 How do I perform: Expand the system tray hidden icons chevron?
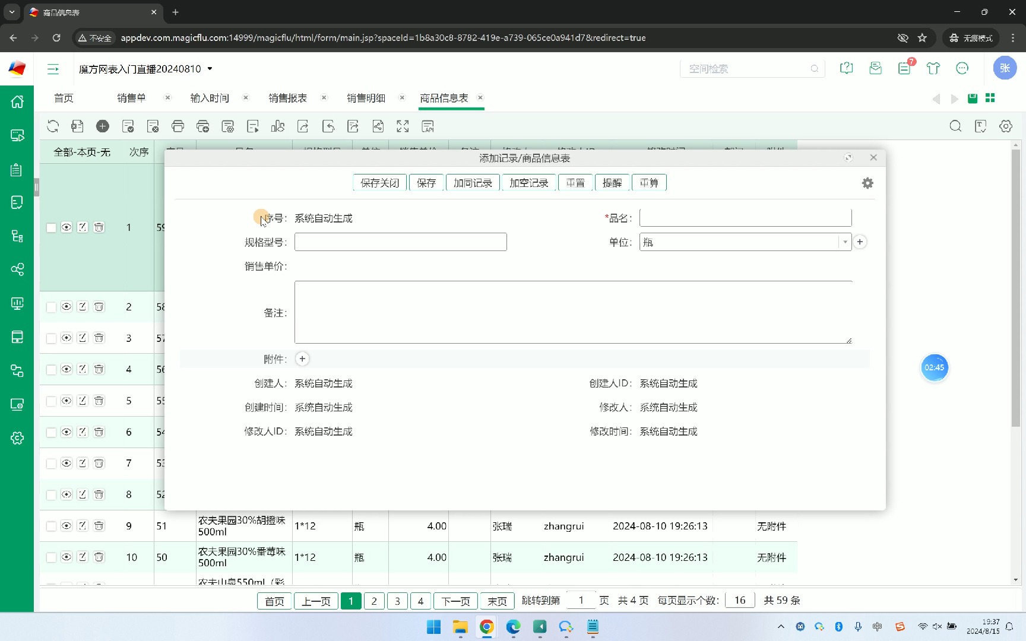[781, 627]
